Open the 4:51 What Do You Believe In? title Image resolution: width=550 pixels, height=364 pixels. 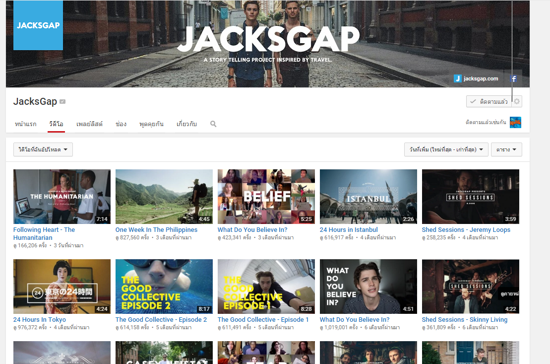pyautogui.click(x=355, y=320)
